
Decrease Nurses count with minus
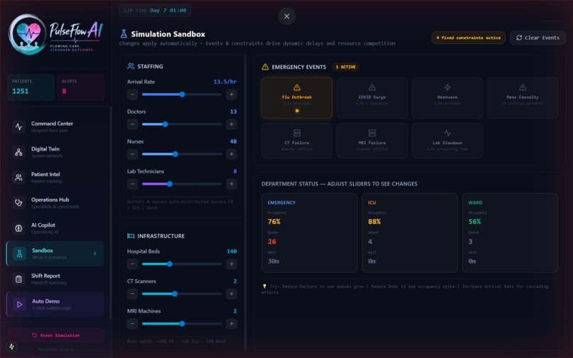tap(132, 154)
